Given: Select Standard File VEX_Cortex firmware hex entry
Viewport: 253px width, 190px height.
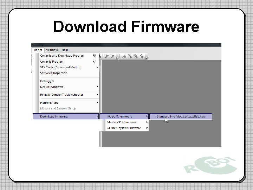Looking at the screenshot, I should tap(181, 116).
